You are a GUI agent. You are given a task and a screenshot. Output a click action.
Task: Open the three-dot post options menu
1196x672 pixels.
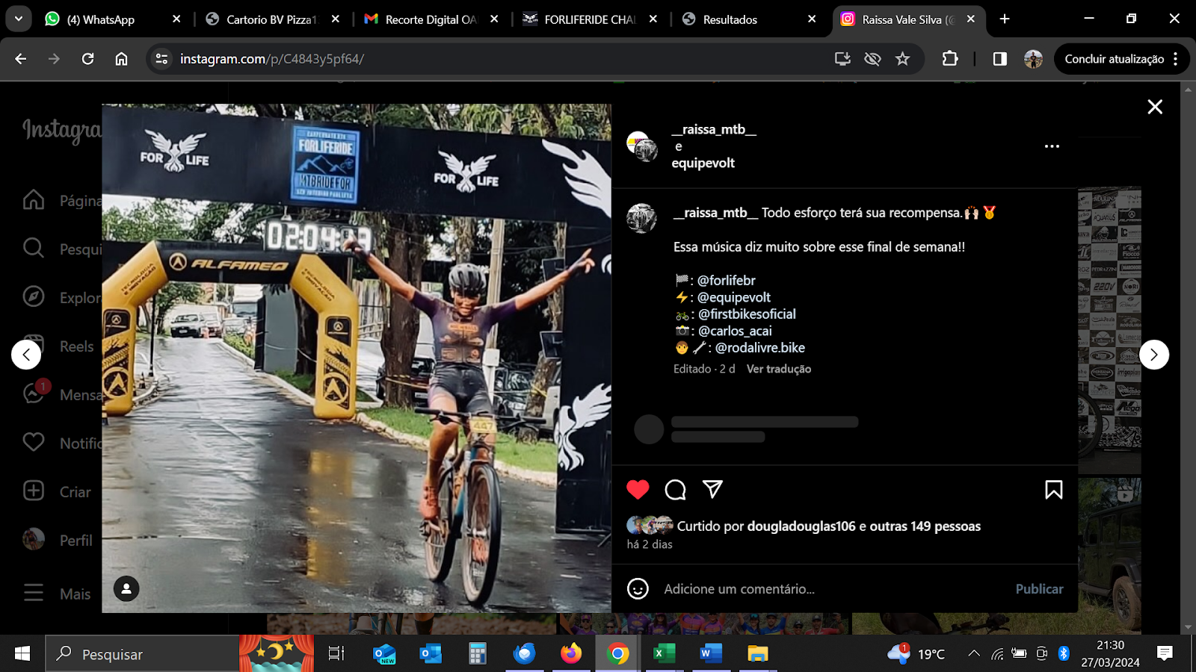pos(1052,146)
